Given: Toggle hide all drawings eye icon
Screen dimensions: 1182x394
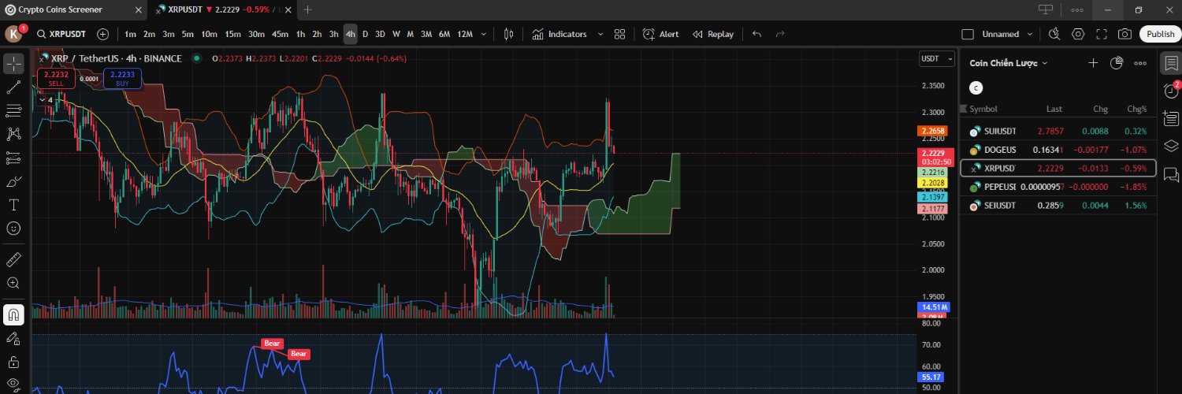Looking at the screenshot, I should [x=13, y=384].
